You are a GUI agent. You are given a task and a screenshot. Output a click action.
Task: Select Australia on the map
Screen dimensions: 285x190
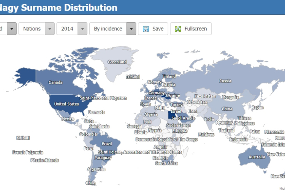(x=256, y=157)
